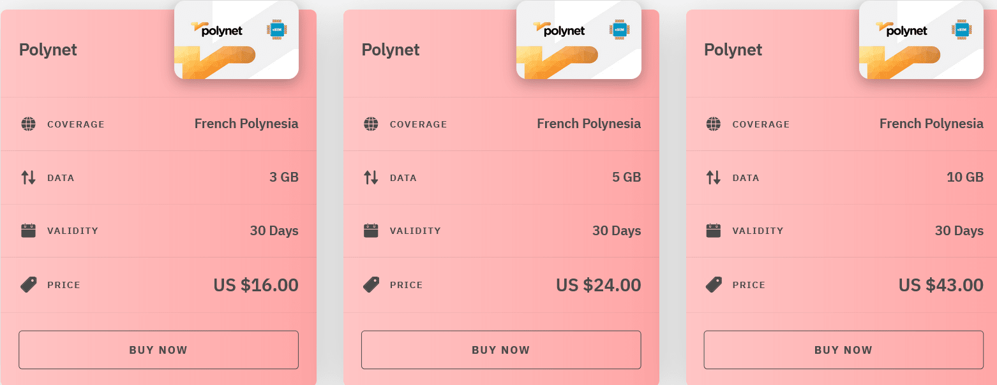Buy the 5 GB Polynet plan
The height and width of the screenshot is (385, 997).
(501, 349)
